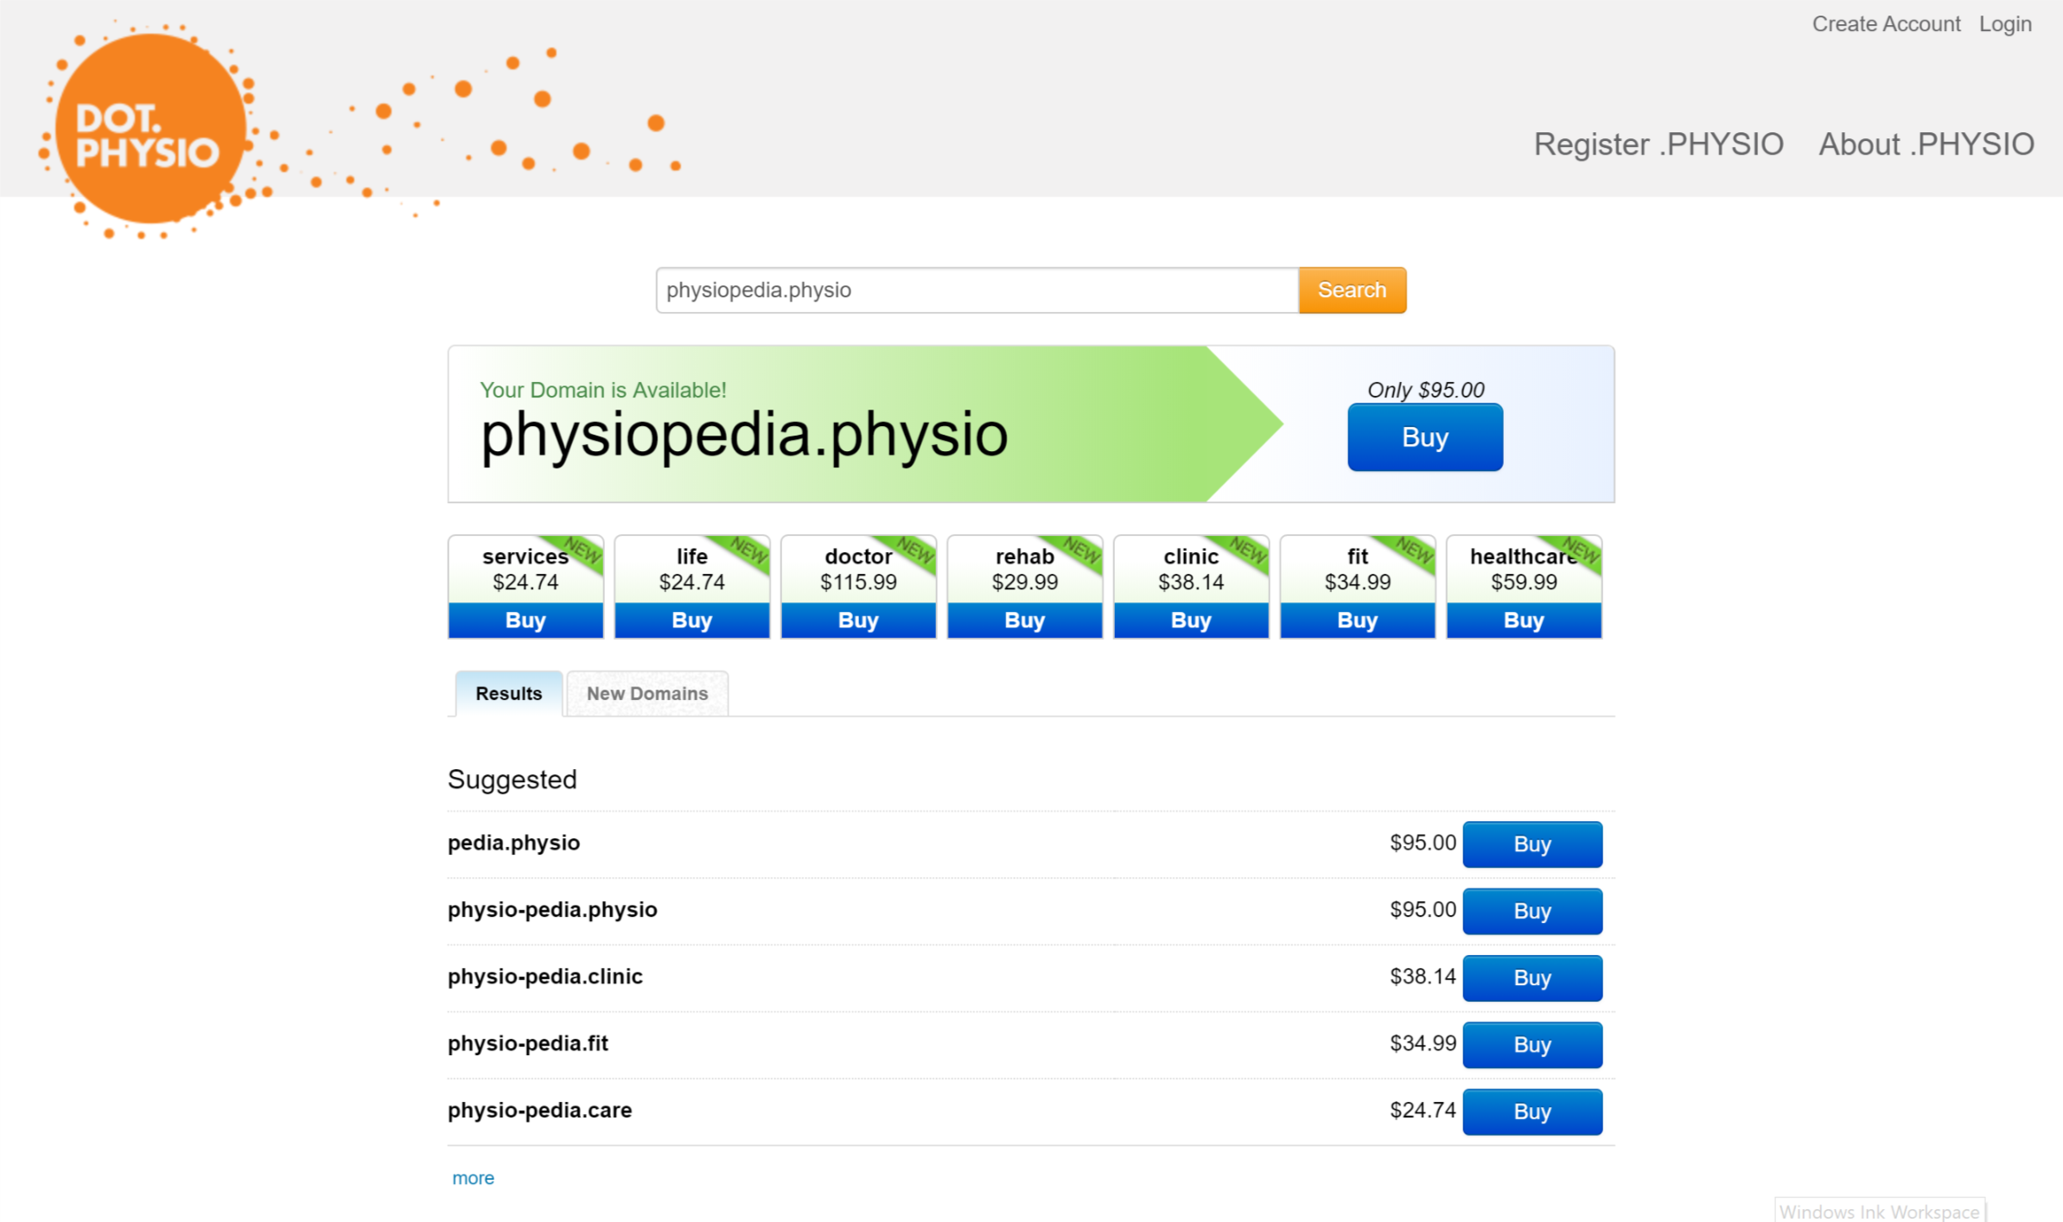The width and height of the screenshot is (2063, 1222).
Task: Buy the services domain extension
Action: tap(525, 621)
